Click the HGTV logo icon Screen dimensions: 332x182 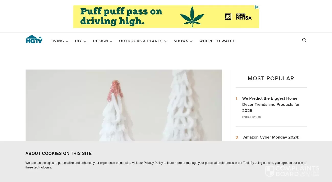click(x=34, y=39)
